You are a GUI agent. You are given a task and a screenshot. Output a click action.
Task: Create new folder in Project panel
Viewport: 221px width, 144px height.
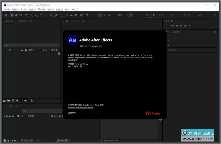point(9,101)
